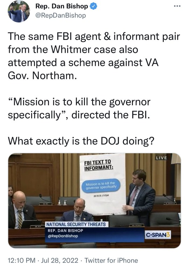Click the blue message bubble on the poster

[101, 186]
